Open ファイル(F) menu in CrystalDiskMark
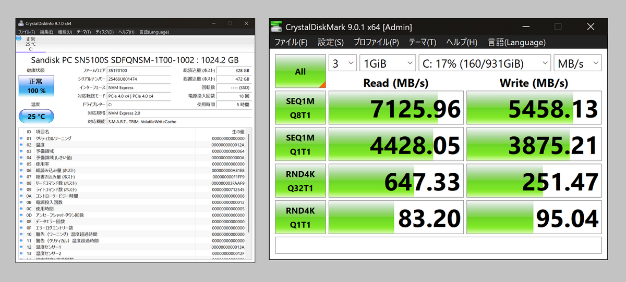 pyautogui.click(x=291, y=42)
